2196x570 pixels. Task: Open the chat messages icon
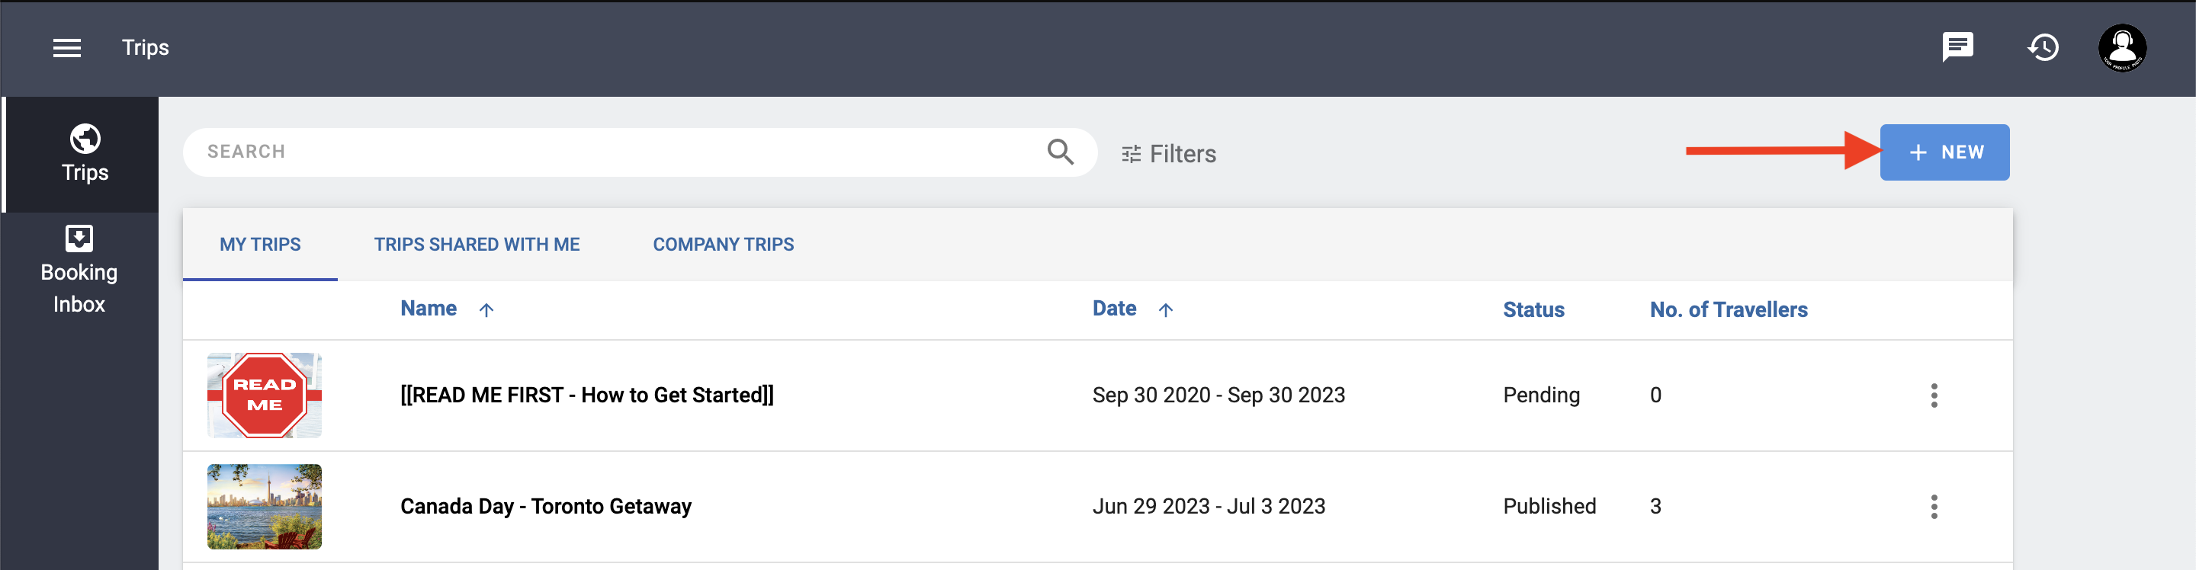pyautogui.click(x=1957, y=46)
